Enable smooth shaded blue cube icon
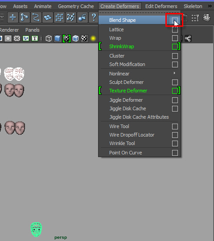The width and height of the screenshot is (214, 241). 58,38
